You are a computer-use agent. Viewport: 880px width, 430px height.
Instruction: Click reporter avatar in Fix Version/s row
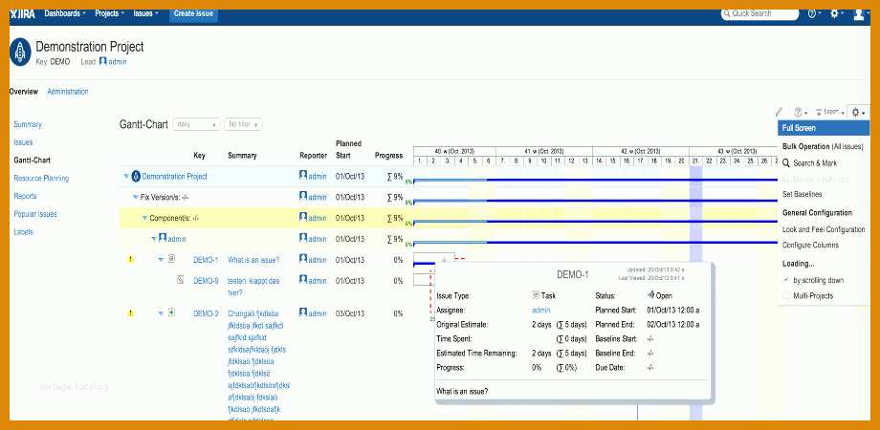click(x=303, y=196)
